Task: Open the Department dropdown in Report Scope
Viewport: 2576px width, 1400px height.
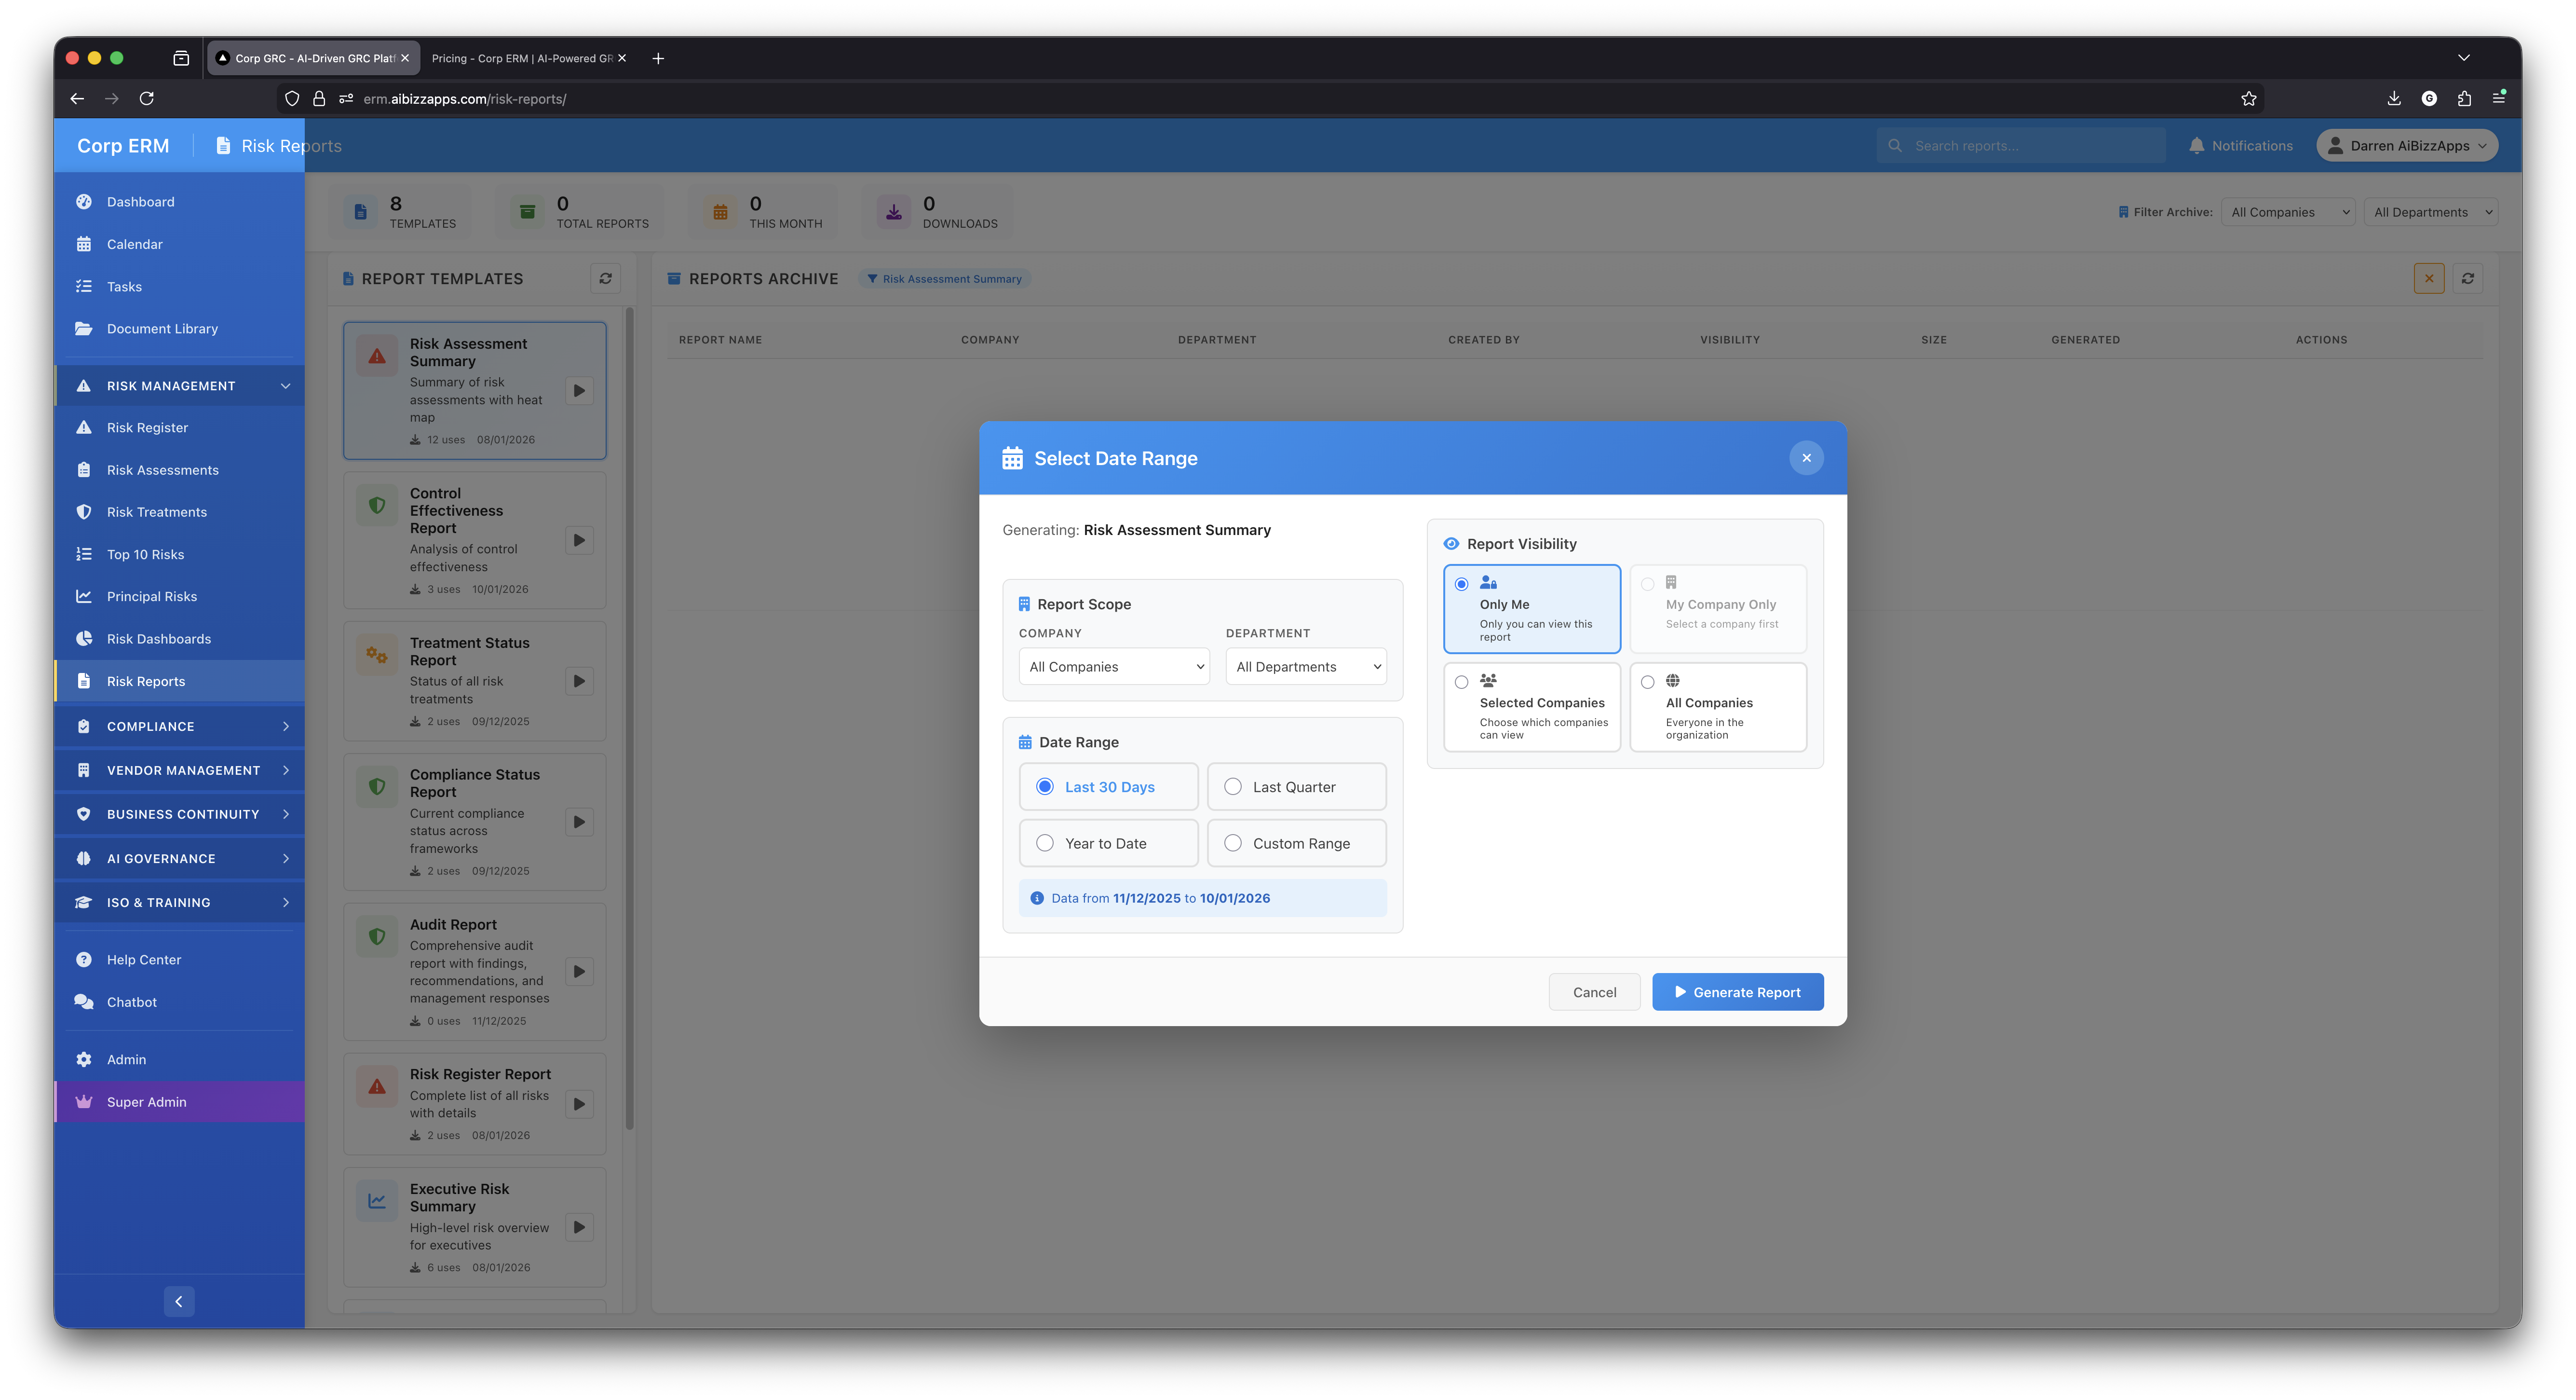Action: coord(1306,667)
